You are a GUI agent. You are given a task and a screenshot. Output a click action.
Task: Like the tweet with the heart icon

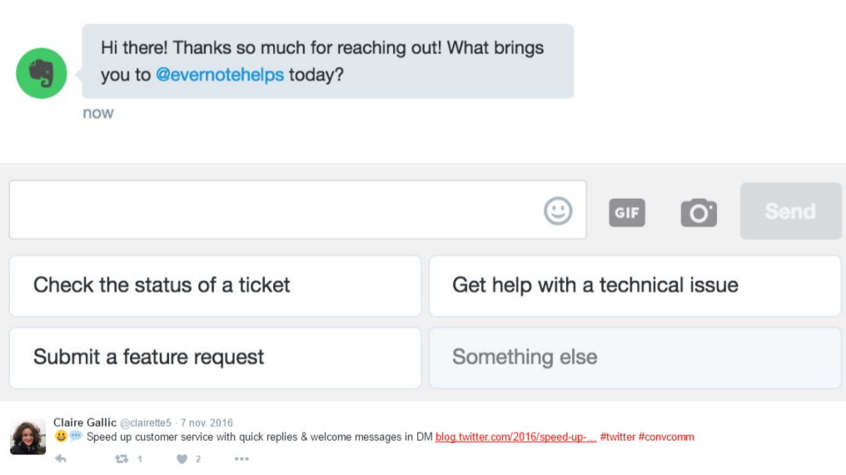coord(182,458)
